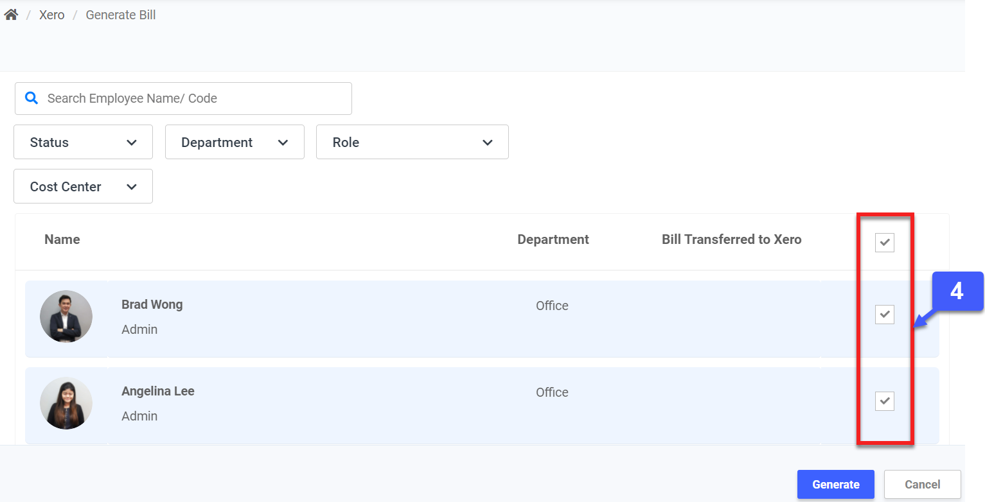Click the Bill Transferred to Xero header
Screen dimensions: 985x502
(731, 239)
